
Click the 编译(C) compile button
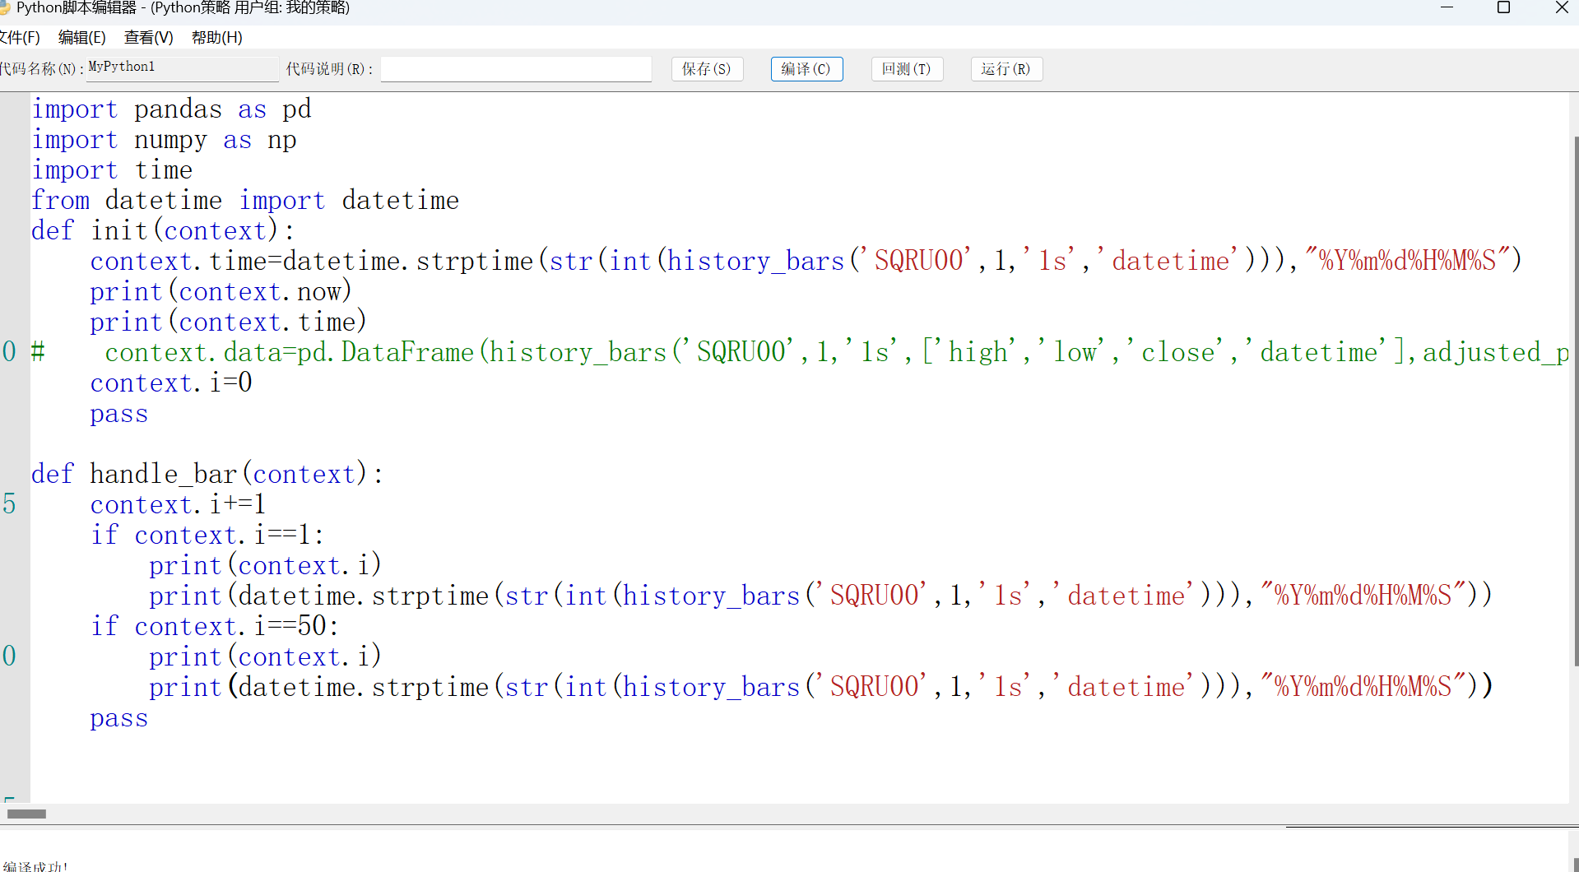[806, 69]
